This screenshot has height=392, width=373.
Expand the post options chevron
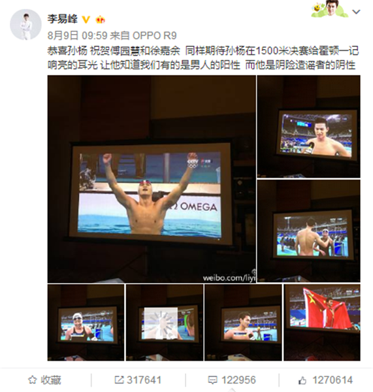pyautogui.click(x=356, y=12)
